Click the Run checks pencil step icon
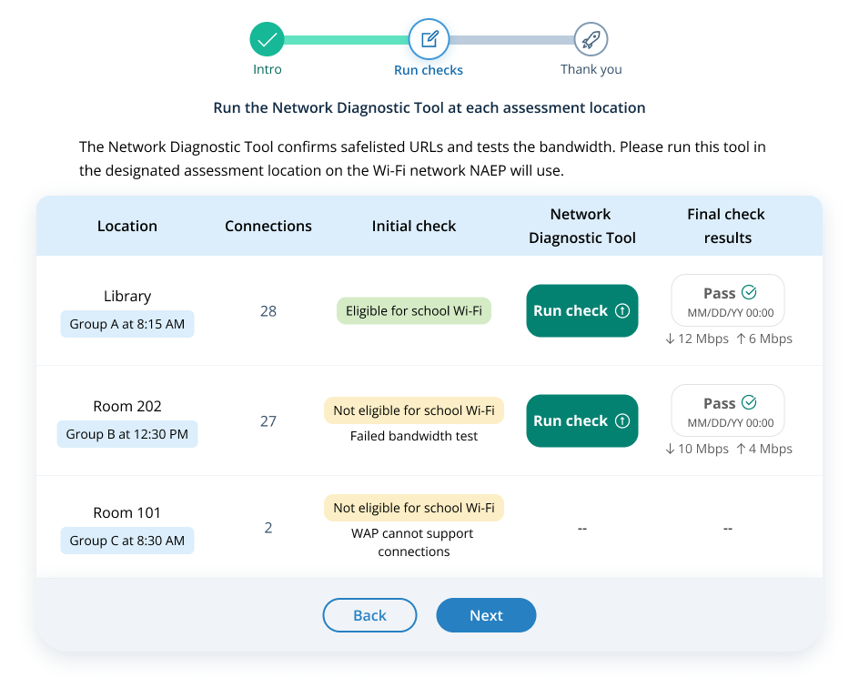The height and width of the screenshot is (688, 859). 429,39
